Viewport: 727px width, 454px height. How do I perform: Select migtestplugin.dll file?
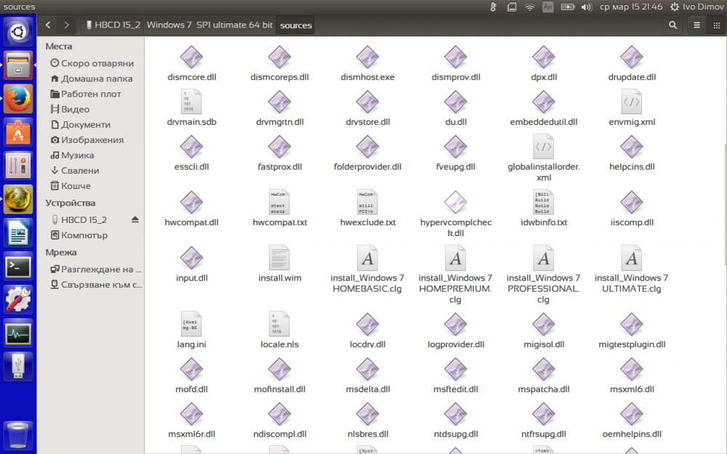(632, 331)
